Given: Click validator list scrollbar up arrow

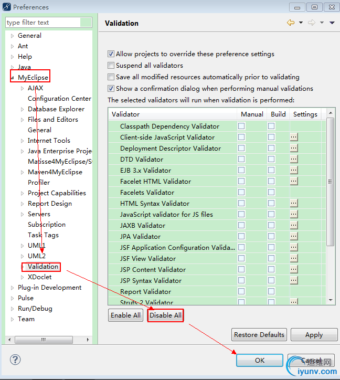Looking at the screenshot, I should pyautogui.click(x=331, y=113).
